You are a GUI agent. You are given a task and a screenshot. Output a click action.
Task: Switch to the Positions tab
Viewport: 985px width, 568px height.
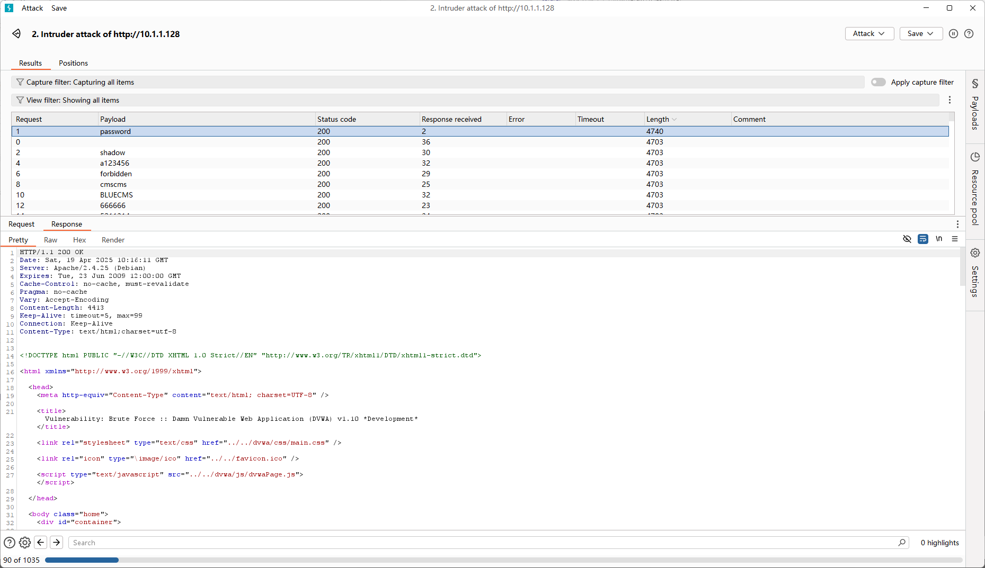pos(73,63)
